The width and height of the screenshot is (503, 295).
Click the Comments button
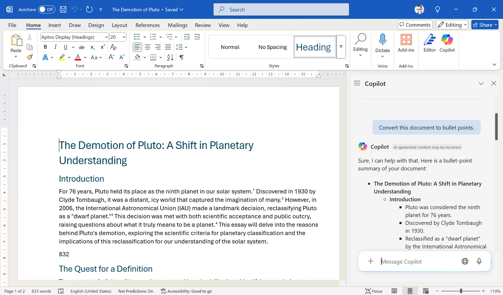[415, 25]
